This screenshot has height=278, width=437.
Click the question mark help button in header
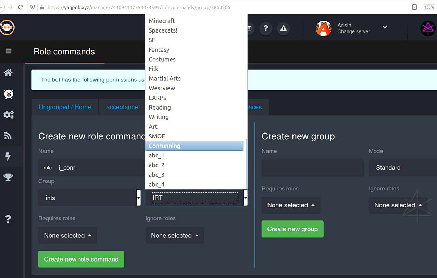tap(266, 29)
